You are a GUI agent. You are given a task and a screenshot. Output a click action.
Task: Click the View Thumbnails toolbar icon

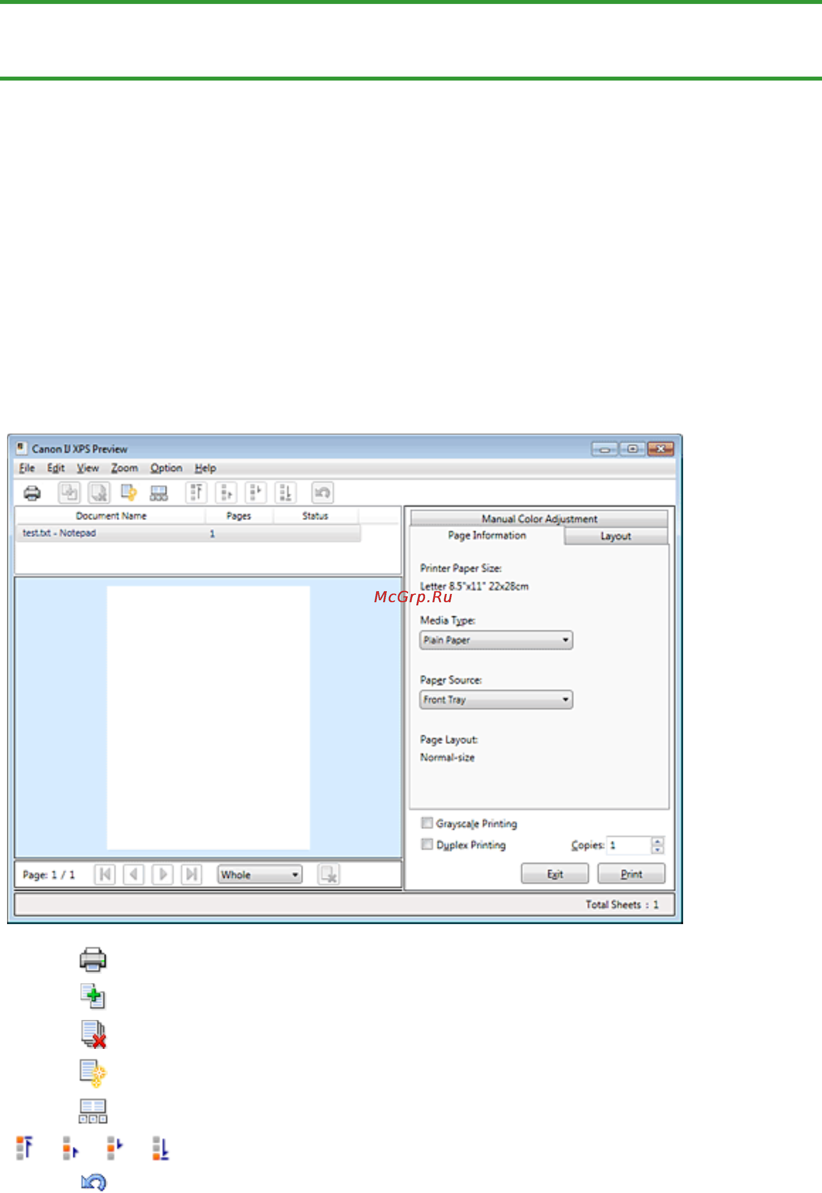coord(159,493)
